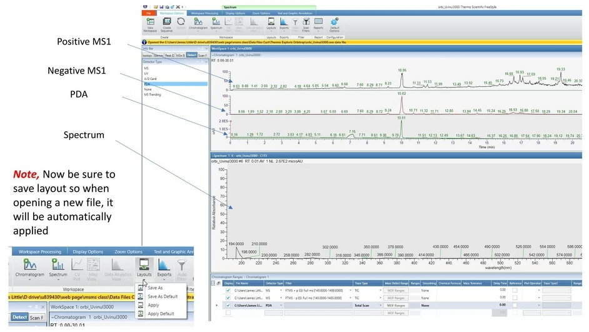This screenshot has width=589, height=332.
Task: Click MDF Ranges button in the PDA row
Action: [396, 305]
